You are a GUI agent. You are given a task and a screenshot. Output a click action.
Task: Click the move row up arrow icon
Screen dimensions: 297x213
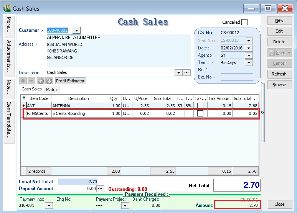(41, 81)
